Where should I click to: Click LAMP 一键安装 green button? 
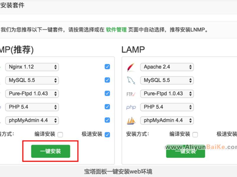pos(186,151)
